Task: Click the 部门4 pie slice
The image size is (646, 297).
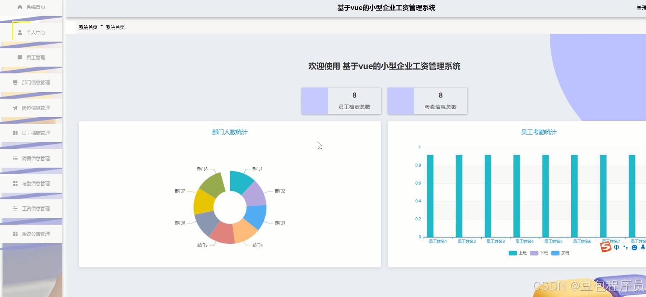Action: tap(245, 231)
